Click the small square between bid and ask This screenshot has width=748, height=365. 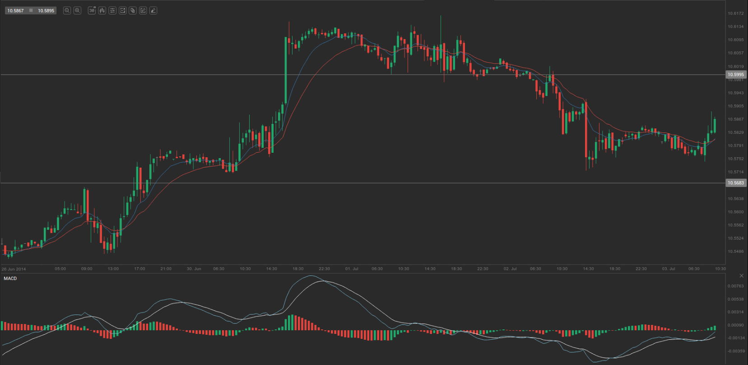31,10
